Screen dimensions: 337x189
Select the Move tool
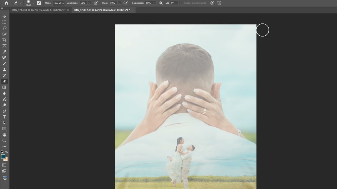(4, 16)
